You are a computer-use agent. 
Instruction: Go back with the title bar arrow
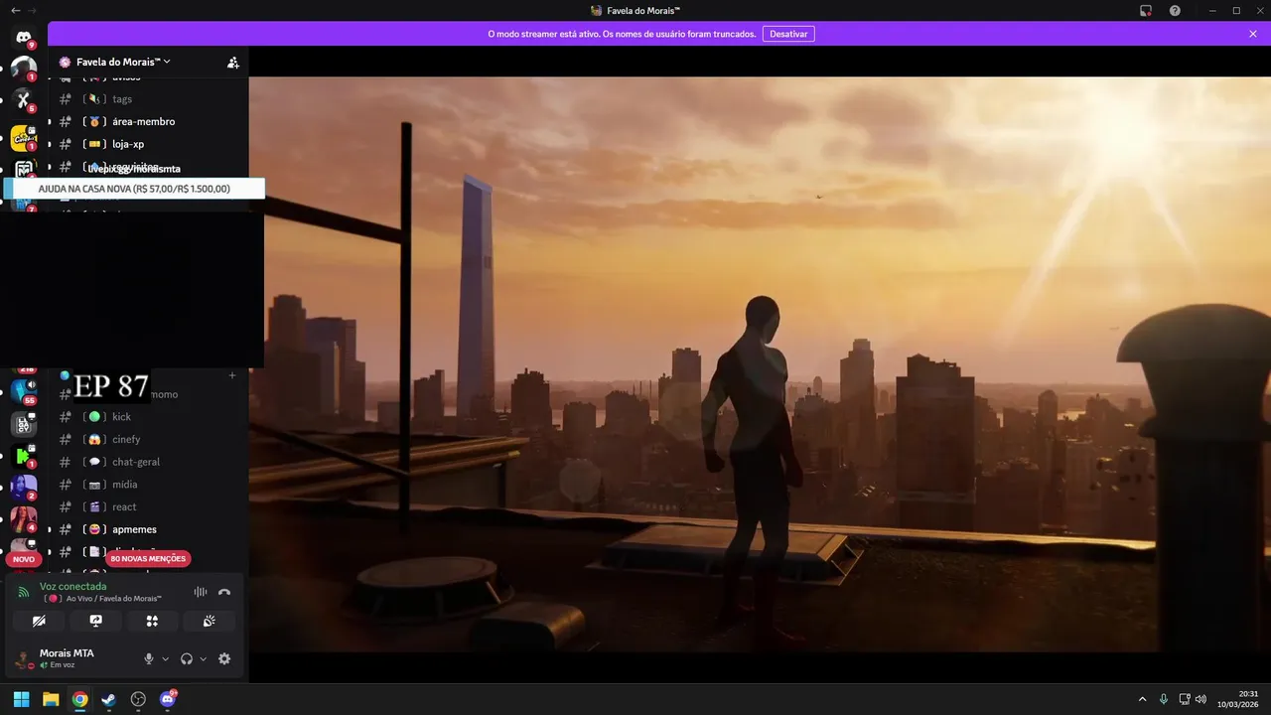(15, 10)
